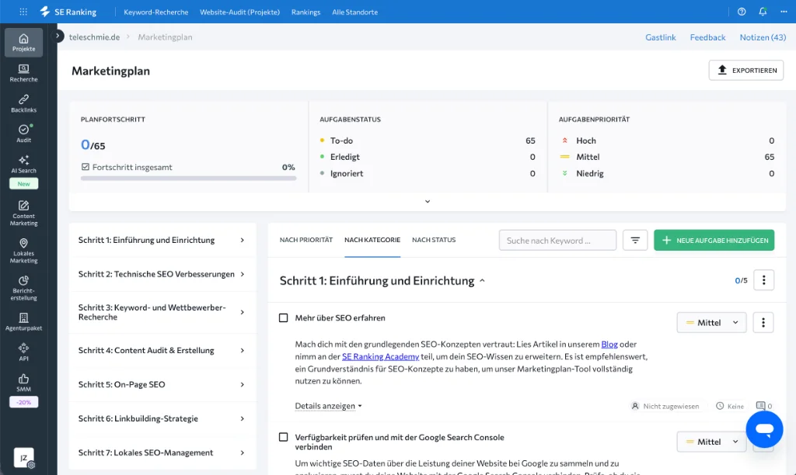Open the Feedback link
This screenshot has height=475, width=796.
pos(707,37)
